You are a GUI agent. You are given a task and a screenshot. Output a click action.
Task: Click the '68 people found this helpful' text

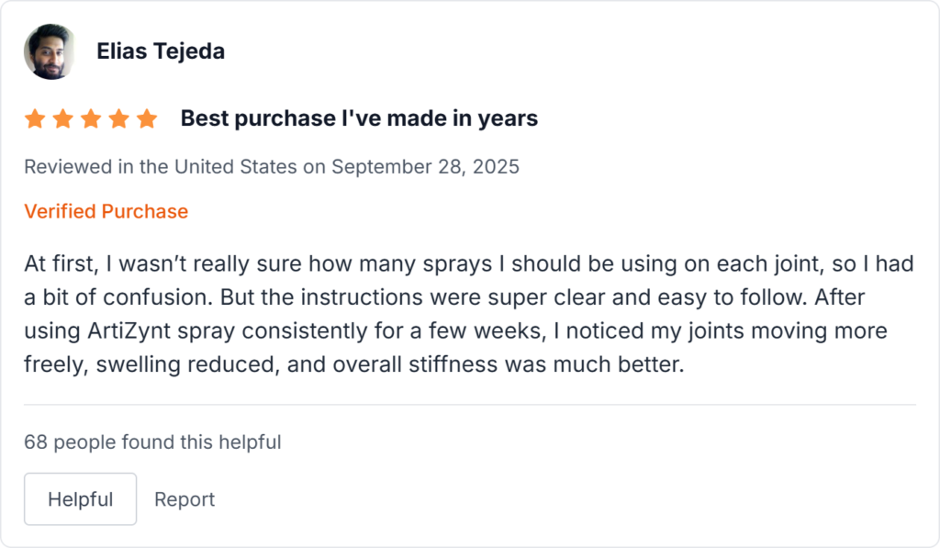coord(152,442)
